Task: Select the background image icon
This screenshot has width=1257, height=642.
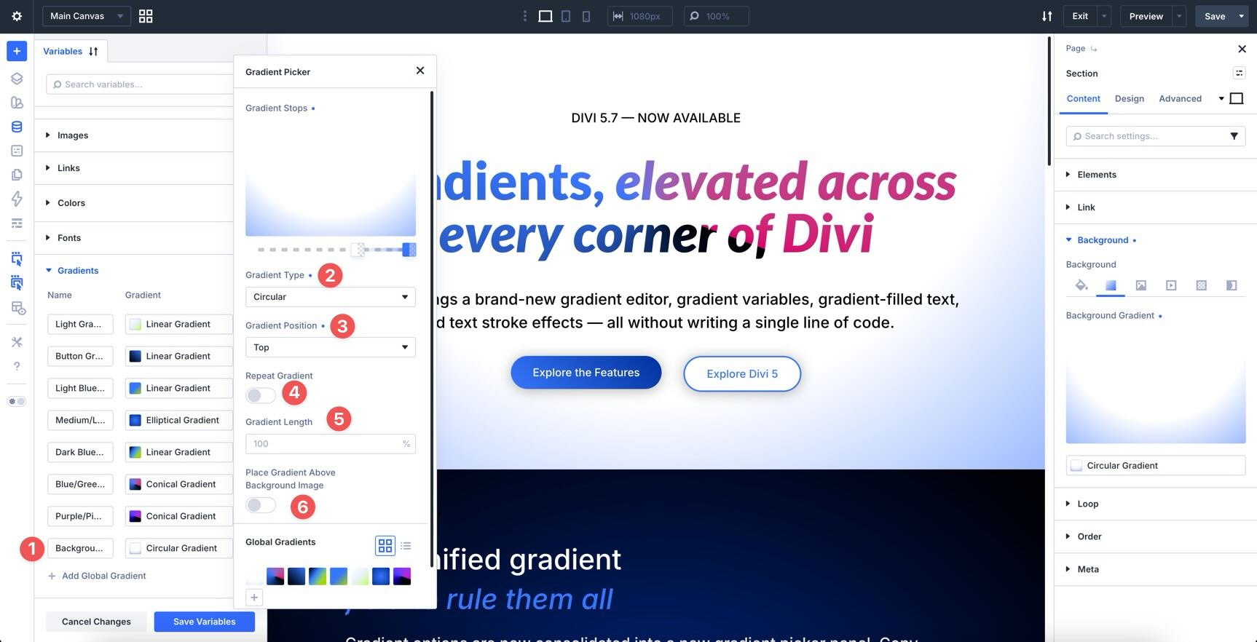Action: coord(1141,285)
